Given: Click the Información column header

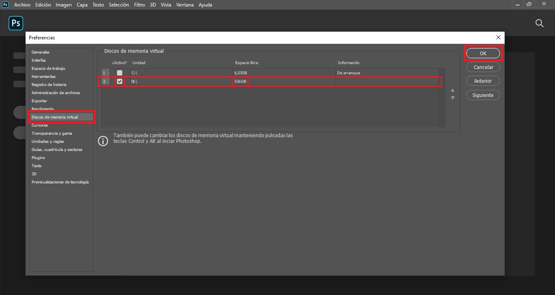Looking at the screenshot, I should pyautogui.click(x=349, y=62).
